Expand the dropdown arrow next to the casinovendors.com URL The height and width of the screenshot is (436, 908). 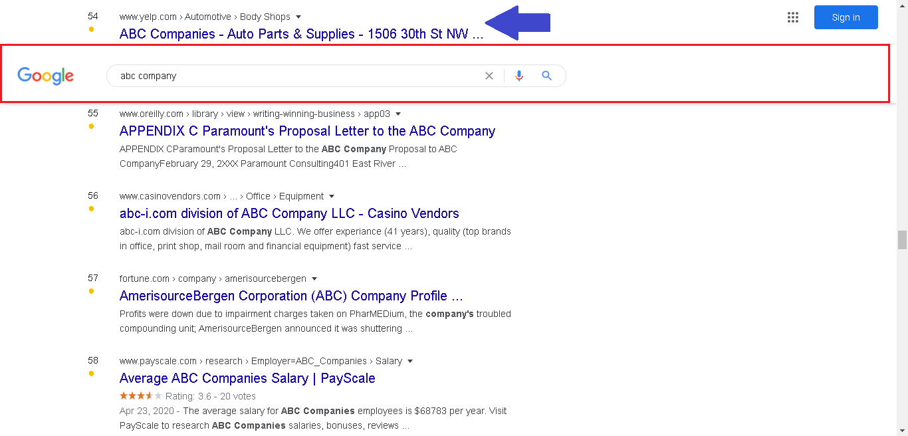pyautogui.click(x=332, y=196)
